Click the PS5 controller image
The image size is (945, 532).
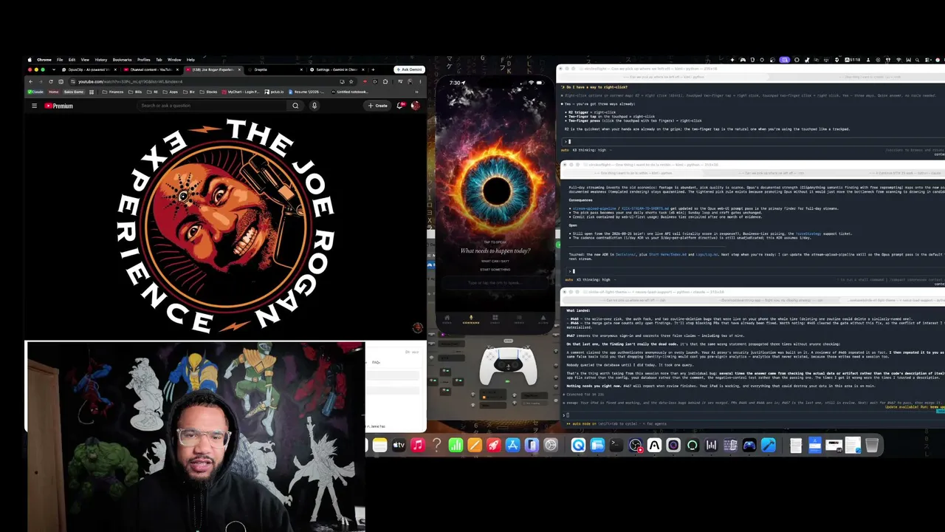(508, 366)
